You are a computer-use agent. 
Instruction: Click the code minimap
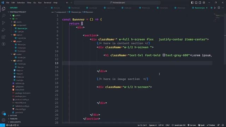click(218, 17)
